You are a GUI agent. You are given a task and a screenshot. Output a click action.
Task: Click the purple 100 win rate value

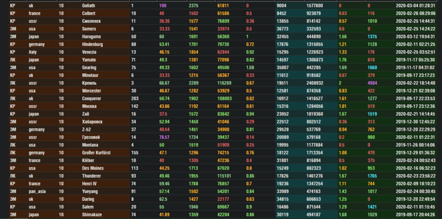click(162, 6)
